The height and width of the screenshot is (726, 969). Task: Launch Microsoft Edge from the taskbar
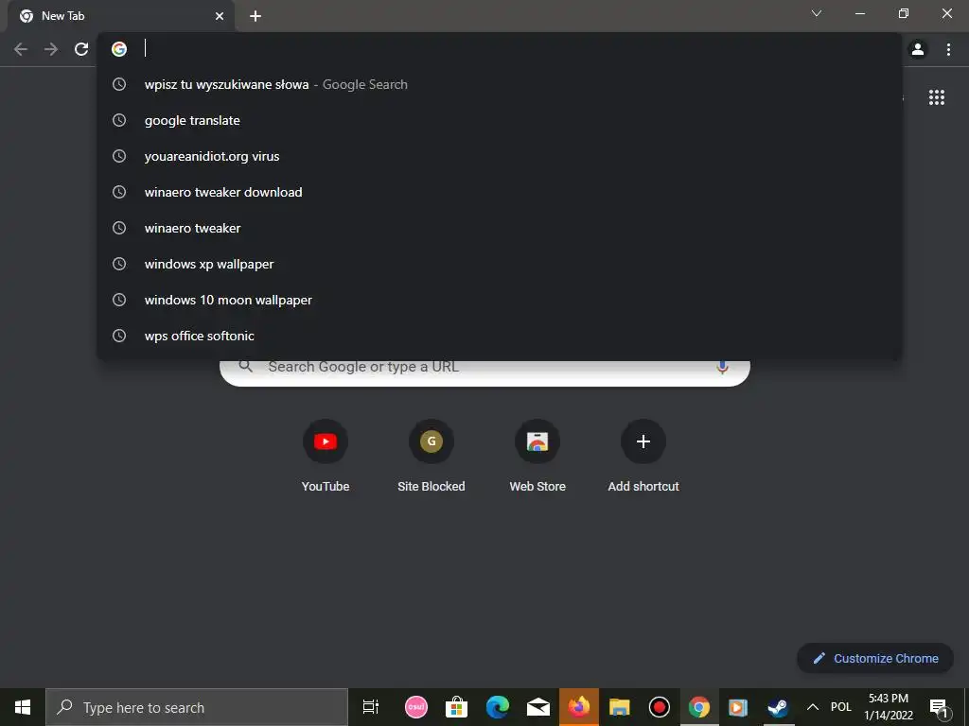[498, 707]
